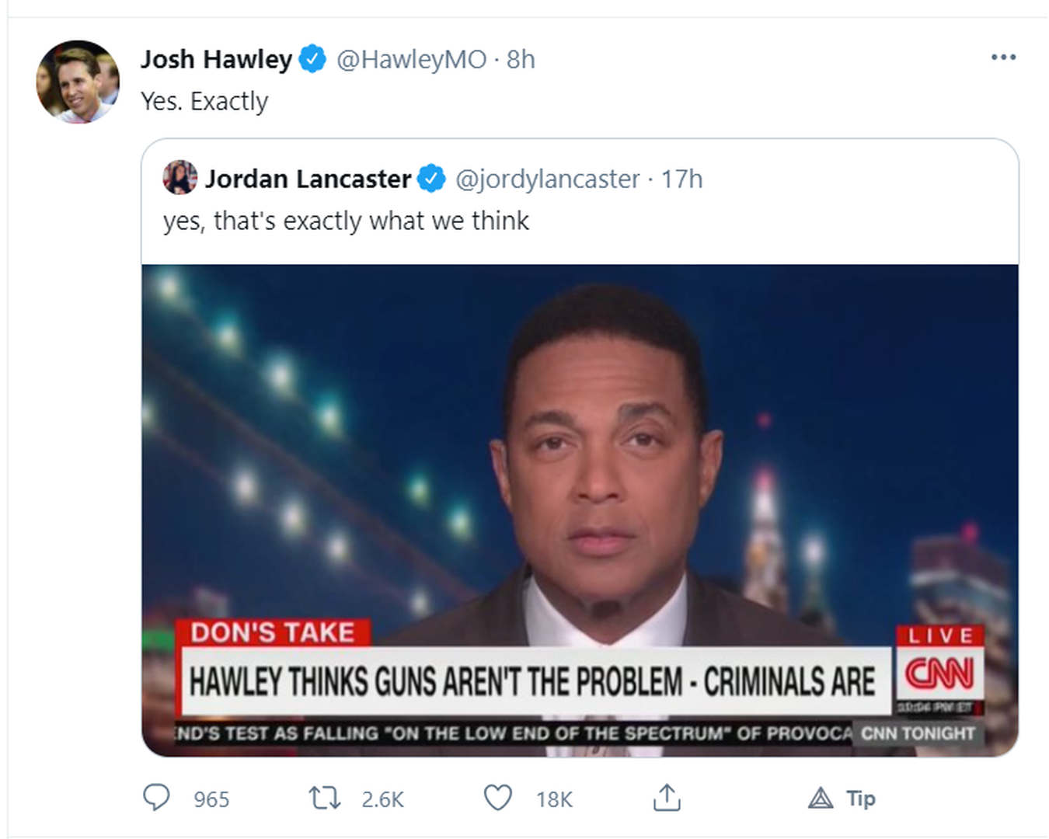Click the 2.6K retweets count
Screen dimensions: 1049x839
(x=382, y=799)
